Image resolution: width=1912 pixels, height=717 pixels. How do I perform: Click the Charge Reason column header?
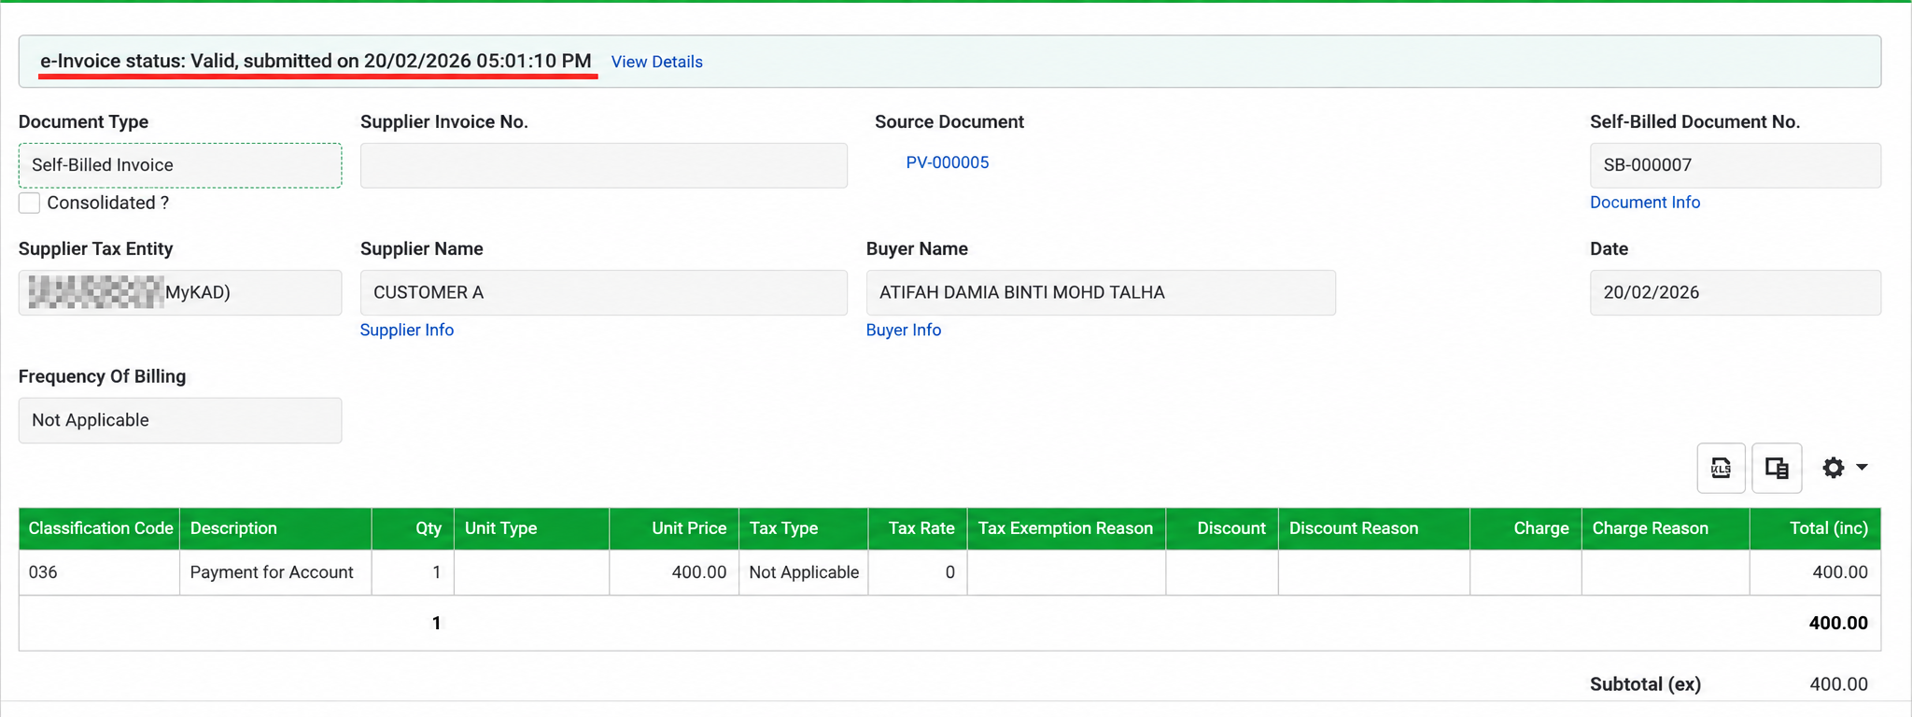1666,528
